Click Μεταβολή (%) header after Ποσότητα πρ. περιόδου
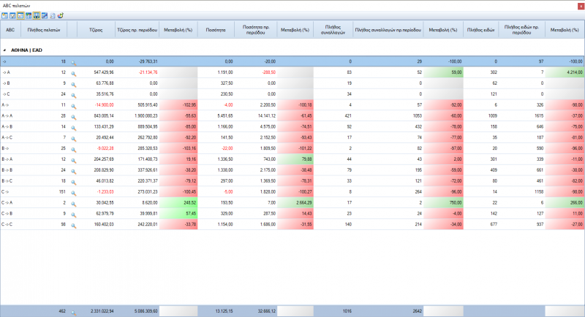This screenshot has height=317, width=585. tap(295, 30)
